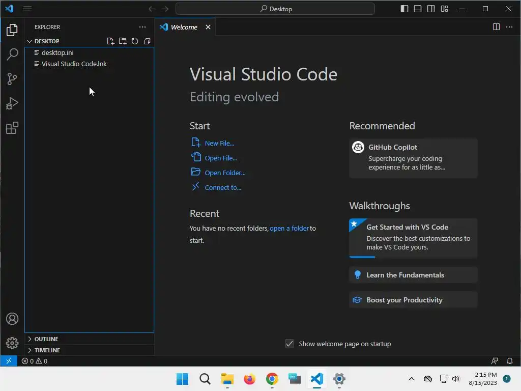Viewport: 521px width, 391px height.
Task: Open remote window from status bar
Action: tap(9, 361)
